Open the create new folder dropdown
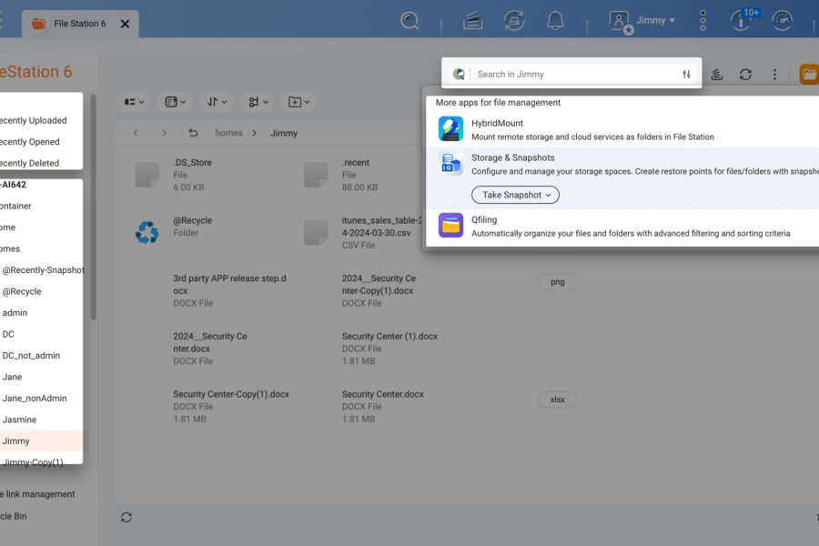 (x=299, y=102)
